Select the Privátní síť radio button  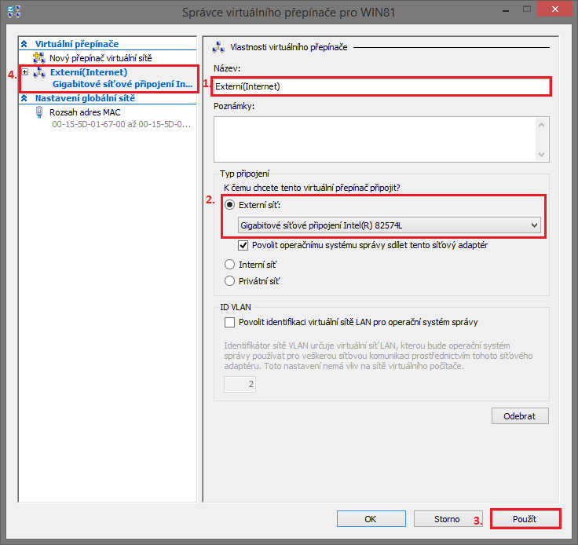click(x=229, y=281)
